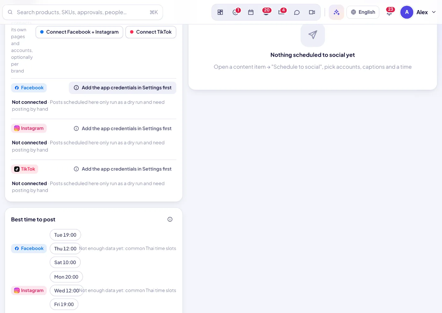Open the video camera icon

coord(312,12)
